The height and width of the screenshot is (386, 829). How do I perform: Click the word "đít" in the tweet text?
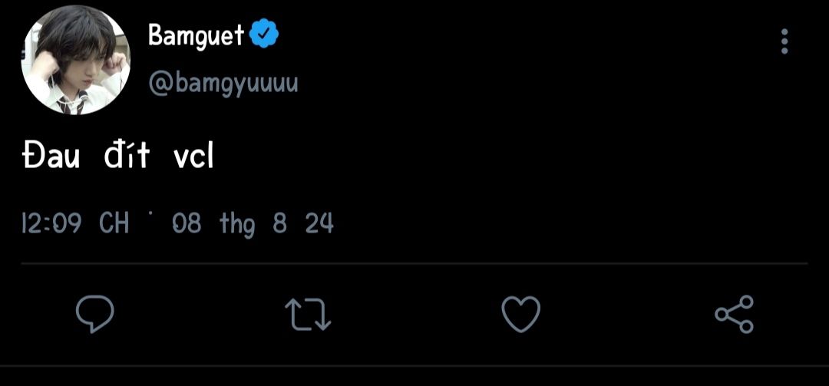pos(127,157)
